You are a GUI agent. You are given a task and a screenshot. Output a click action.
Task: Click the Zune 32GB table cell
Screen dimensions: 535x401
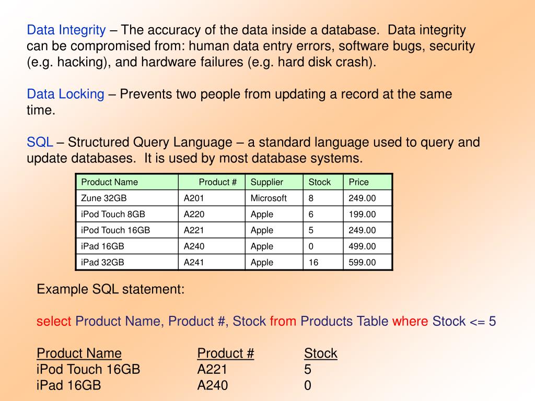(127, 198)
